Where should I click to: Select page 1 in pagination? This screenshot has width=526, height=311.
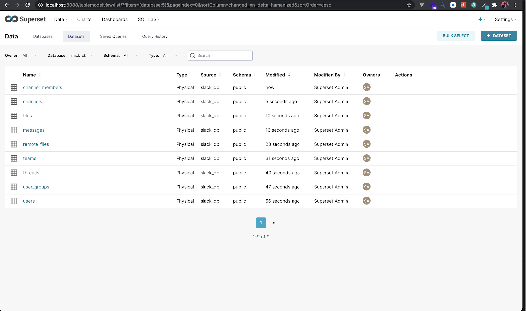261,222
